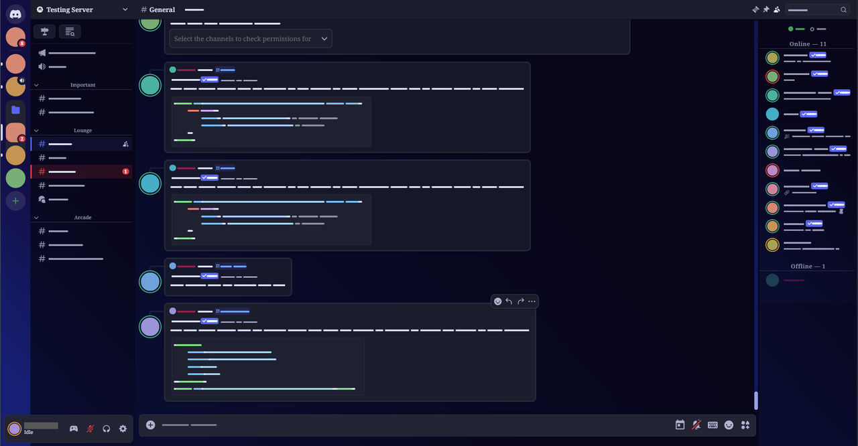Add a reaction from message hover toolbar
858x446 pixels.
click(x=498, y=301)
